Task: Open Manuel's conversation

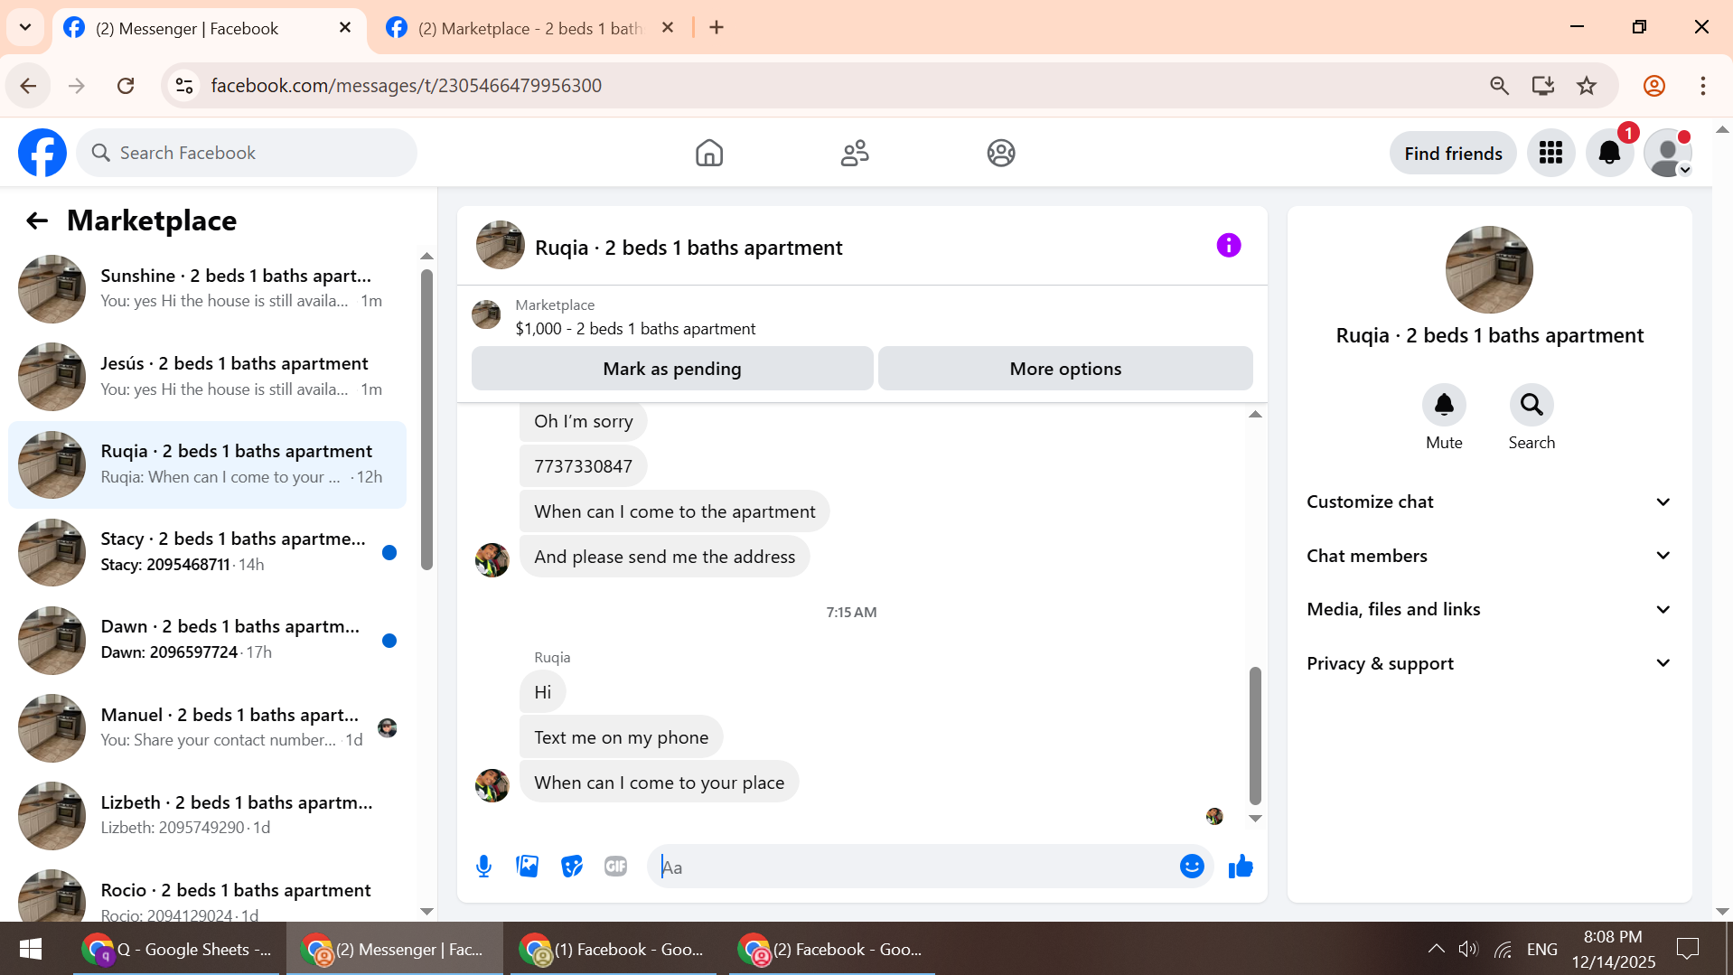Action: click(x=208, y=728)
